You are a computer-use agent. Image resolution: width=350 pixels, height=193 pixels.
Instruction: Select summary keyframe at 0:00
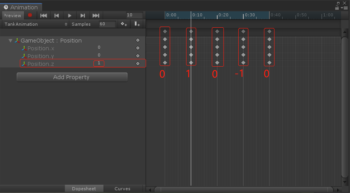coord(165,32)
